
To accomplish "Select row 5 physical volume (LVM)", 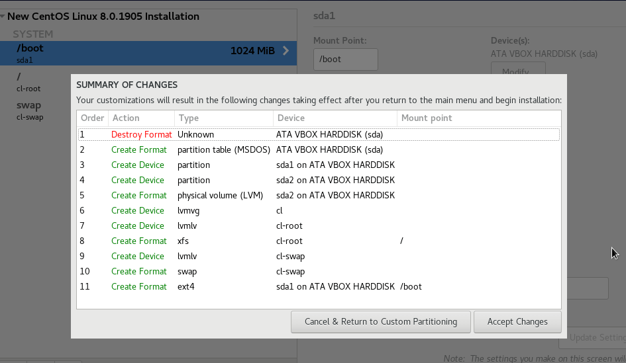I will (x=319, y=195).
